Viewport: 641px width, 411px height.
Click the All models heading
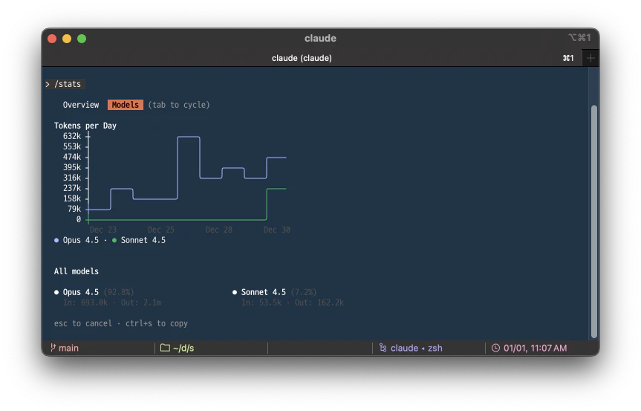point(77,271)
